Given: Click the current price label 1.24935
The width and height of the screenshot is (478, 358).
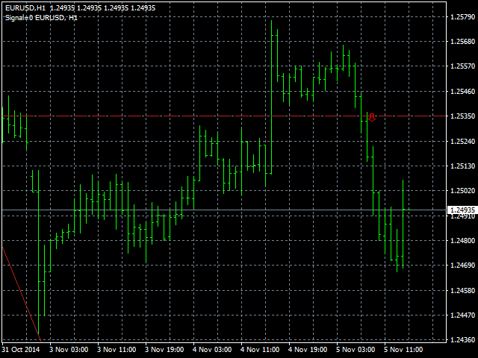Looking at the screenshot, I should 462,210.
